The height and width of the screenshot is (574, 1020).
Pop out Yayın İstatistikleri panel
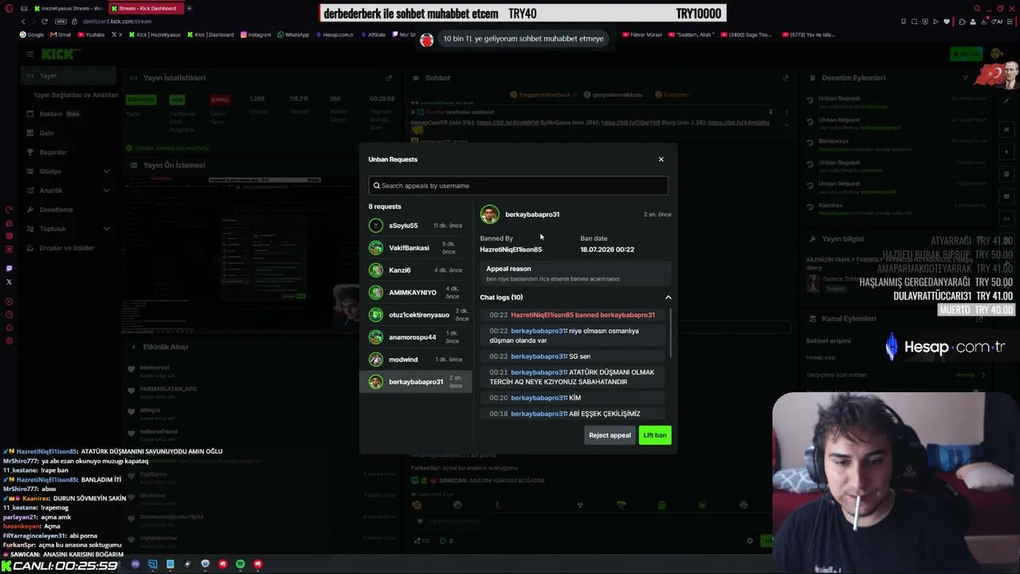pyautogui.click(x=389, y=78)
